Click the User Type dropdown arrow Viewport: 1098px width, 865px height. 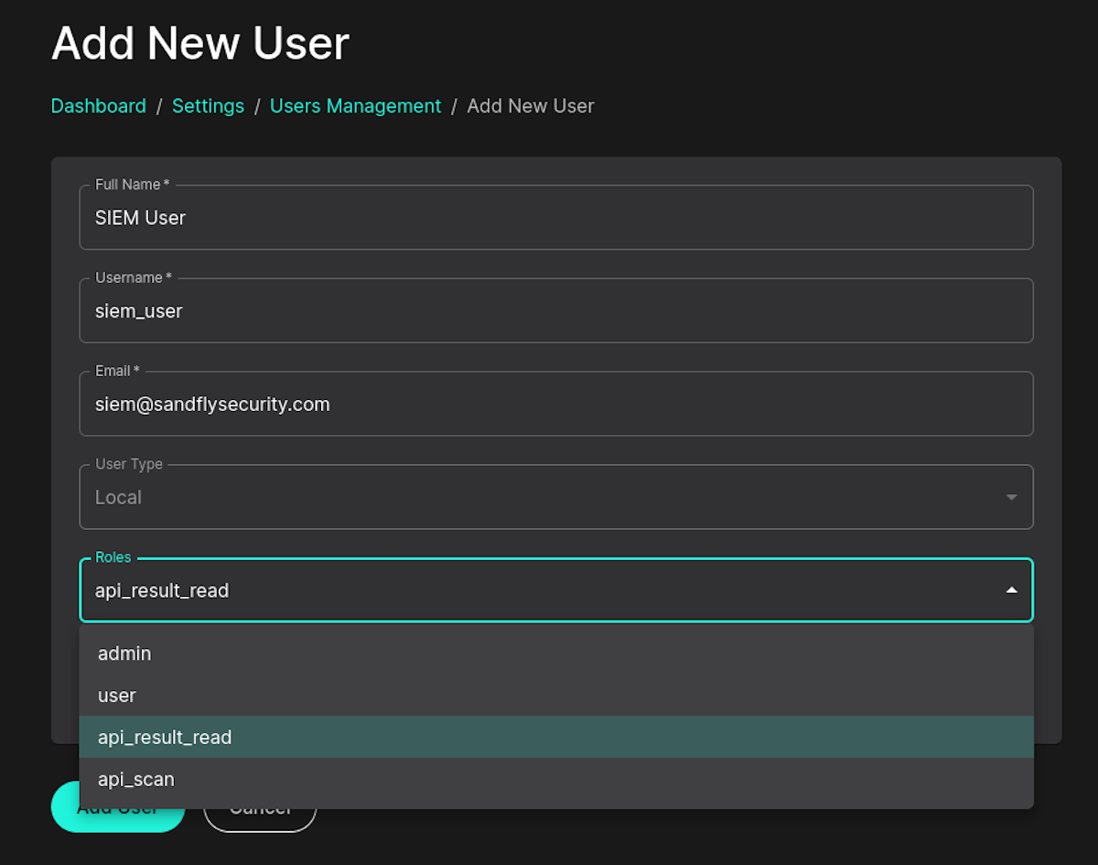tap(1011, 497)
